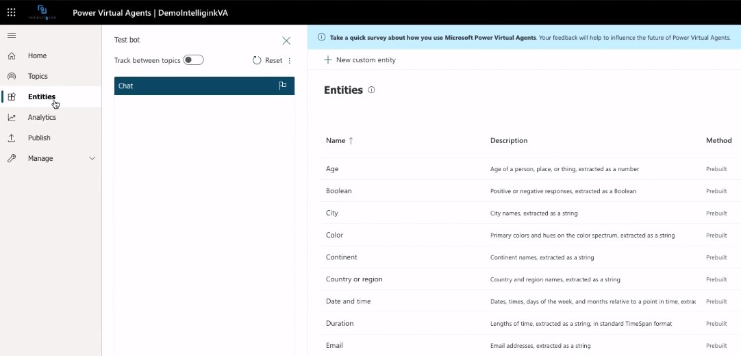
Task: Click 'Email addresses, extracted as a string'
Action: [x=540, y=346]
